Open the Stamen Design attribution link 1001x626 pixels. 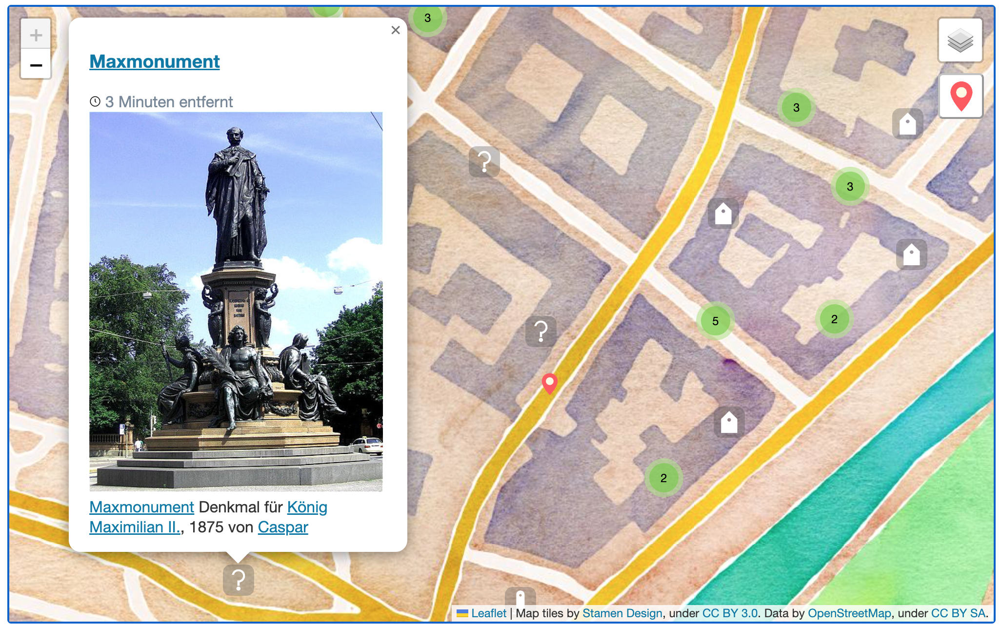pyautogui.click(x=622, y=613)
